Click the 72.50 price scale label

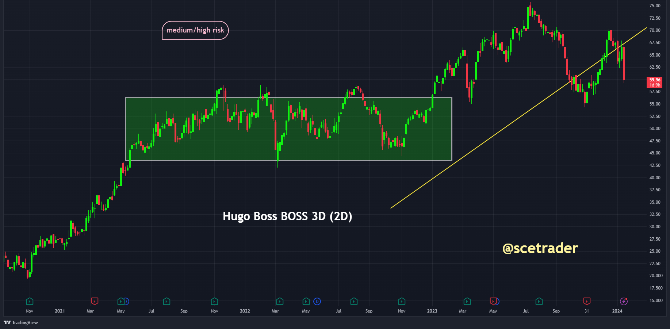point(655,18)
